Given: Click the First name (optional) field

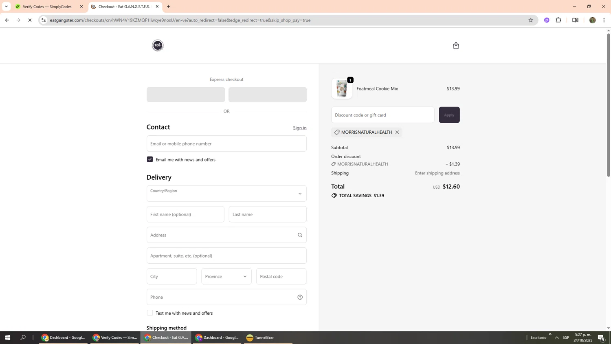Looking at the screenshot, I should (x=185, y=214).
